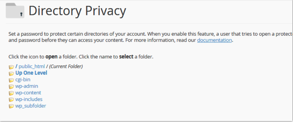This screenshot has height=122, width=293.
Task: Open wp-admin using its folder icon
Action: 11,86
